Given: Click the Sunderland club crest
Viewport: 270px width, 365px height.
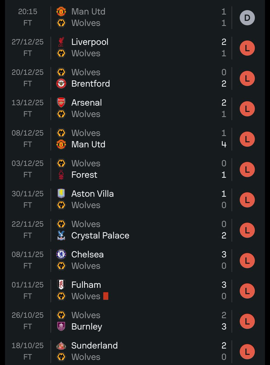Looking at the screenshot, I should coord(61,346).
